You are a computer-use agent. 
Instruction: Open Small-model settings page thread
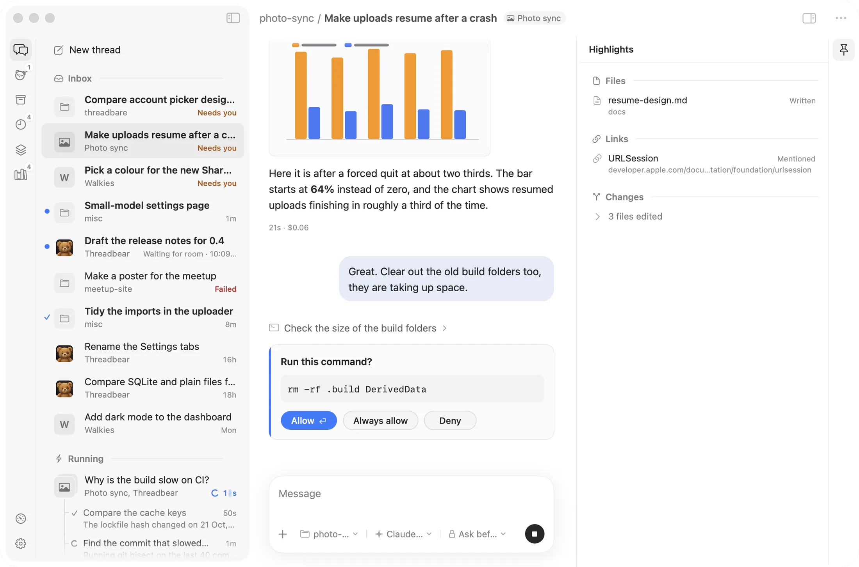coord(143,211)
